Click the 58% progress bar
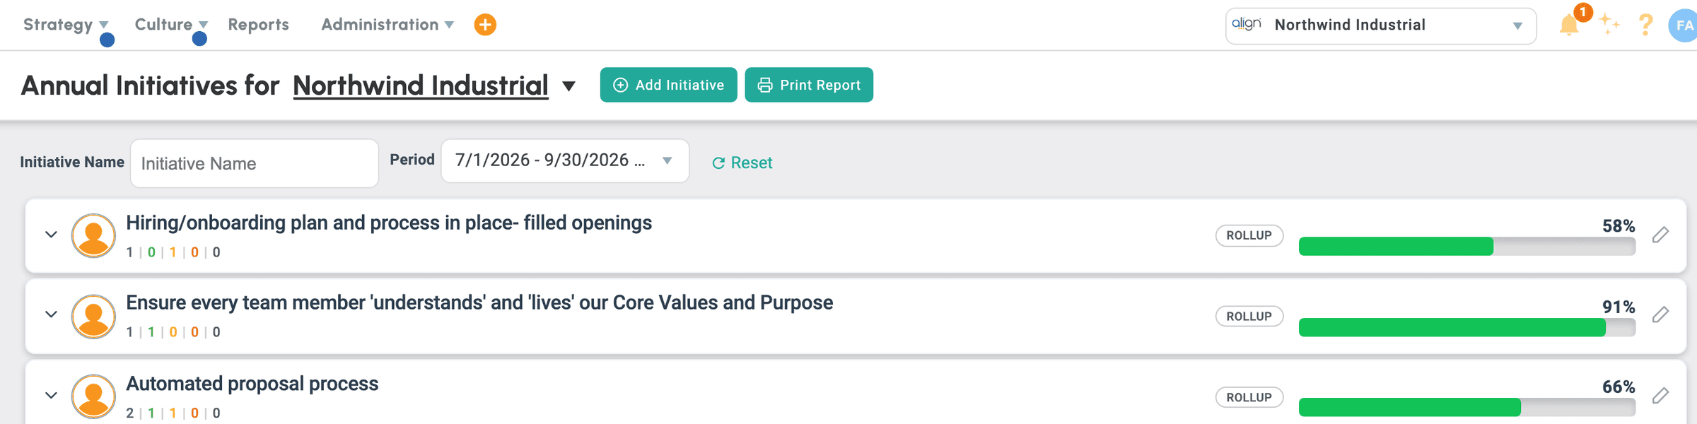The image size is (1697, 424). click(1467, 246)
